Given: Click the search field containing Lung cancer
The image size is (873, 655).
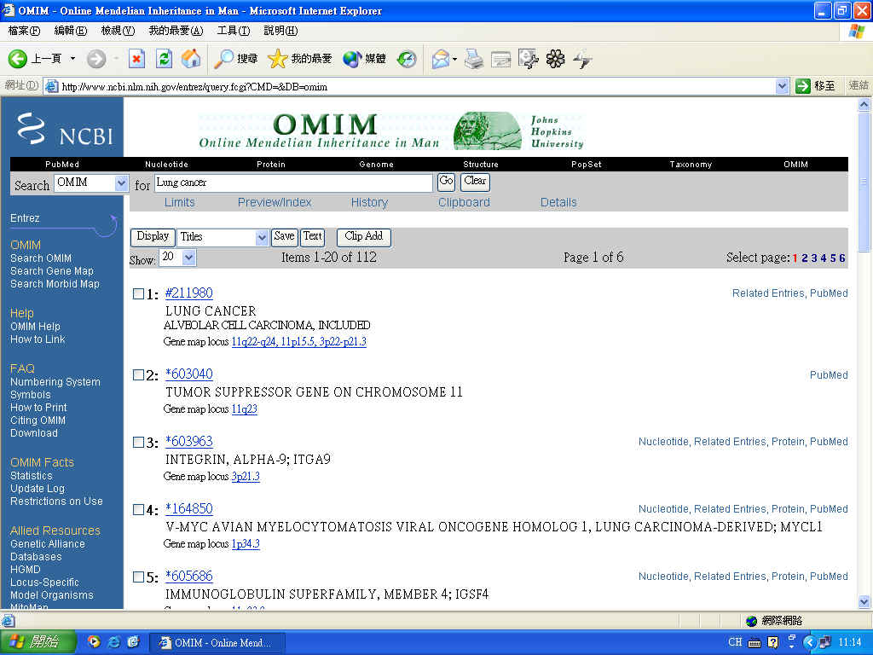Looking at the screenshot, I should point(293,183).
